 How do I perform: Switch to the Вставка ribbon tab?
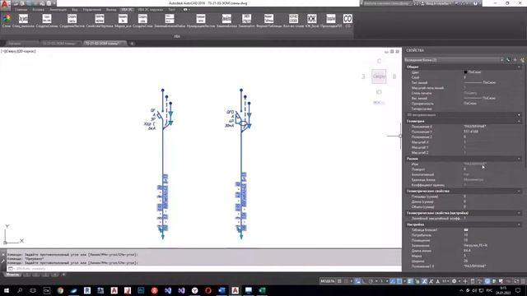point(39,10)
